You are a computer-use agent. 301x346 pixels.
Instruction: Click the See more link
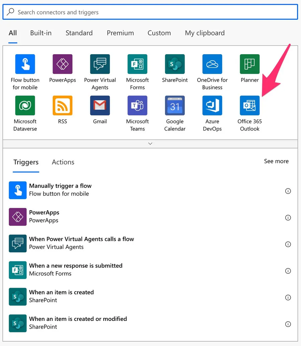pos(276,161)
